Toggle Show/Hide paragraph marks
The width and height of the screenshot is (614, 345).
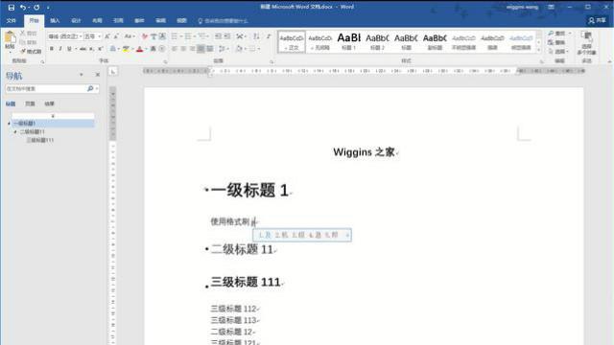pyautogui.click(x=269, y=36)
